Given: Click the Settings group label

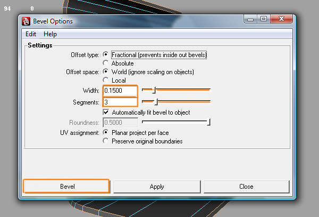Looking at the screenshot, I should (x=40, y=45).
